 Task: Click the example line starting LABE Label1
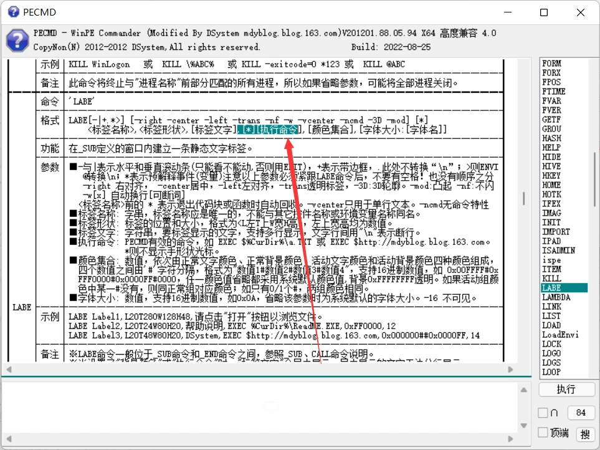click(195, 317)
